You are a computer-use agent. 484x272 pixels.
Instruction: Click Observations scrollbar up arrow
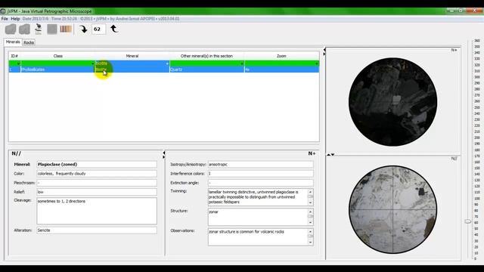point(311,231)
